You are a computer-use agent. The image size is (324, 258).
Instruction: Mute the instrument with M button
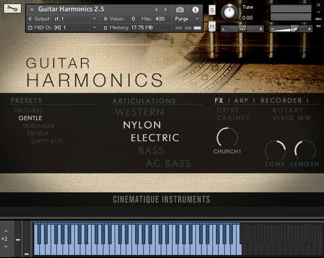pos(212,26)
